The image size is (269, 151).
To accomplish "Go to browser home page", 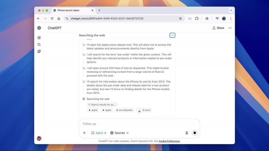I will pyautogui.click(x=59, y=19).
